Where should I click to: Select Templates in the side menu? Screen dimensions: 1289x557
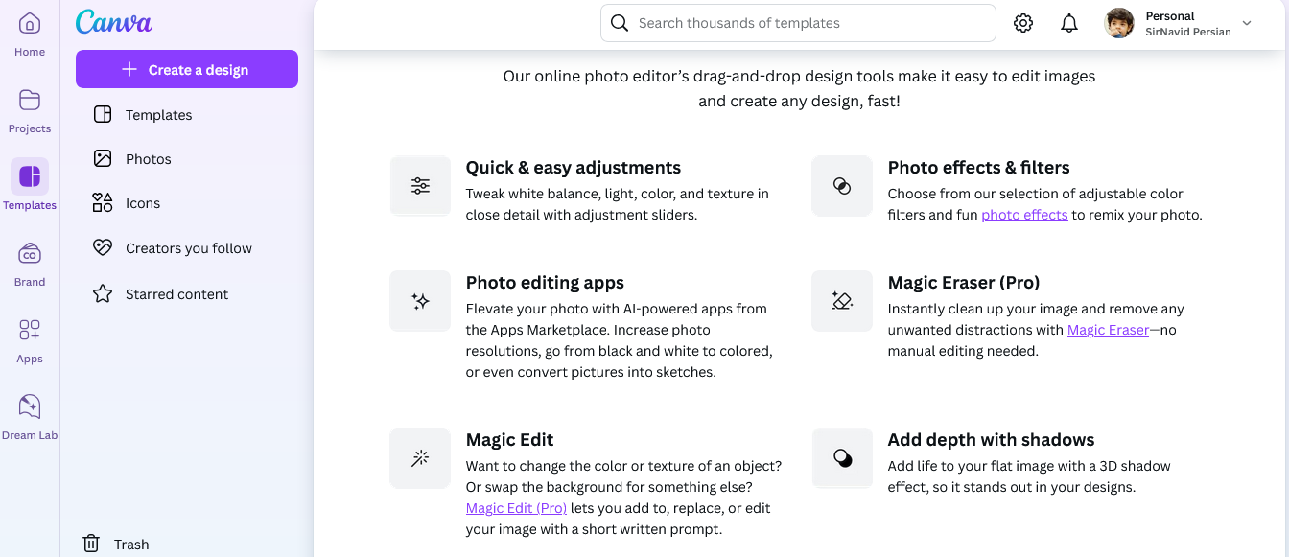coord(158,115)
